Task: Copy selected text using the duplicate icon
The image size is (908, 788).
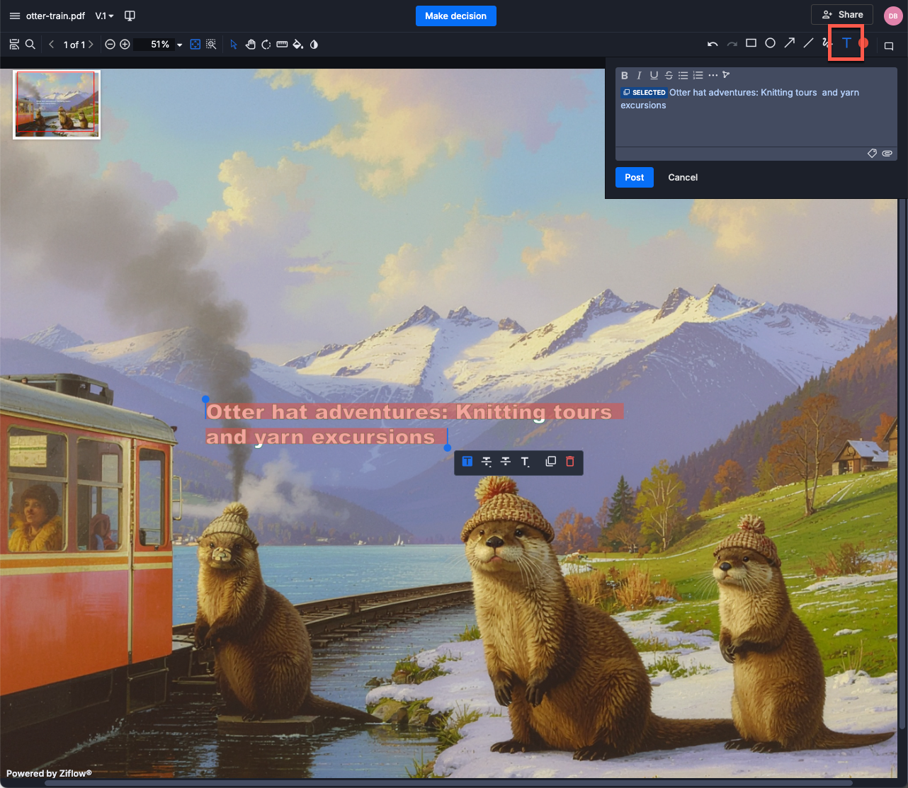Action: 550,462
